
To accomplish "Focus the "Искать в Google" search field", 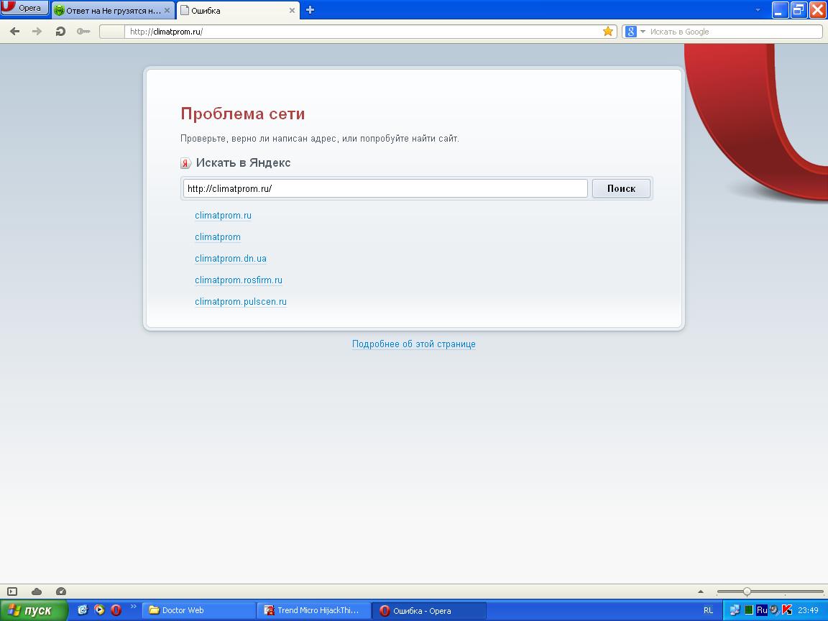I will point(735,32).
